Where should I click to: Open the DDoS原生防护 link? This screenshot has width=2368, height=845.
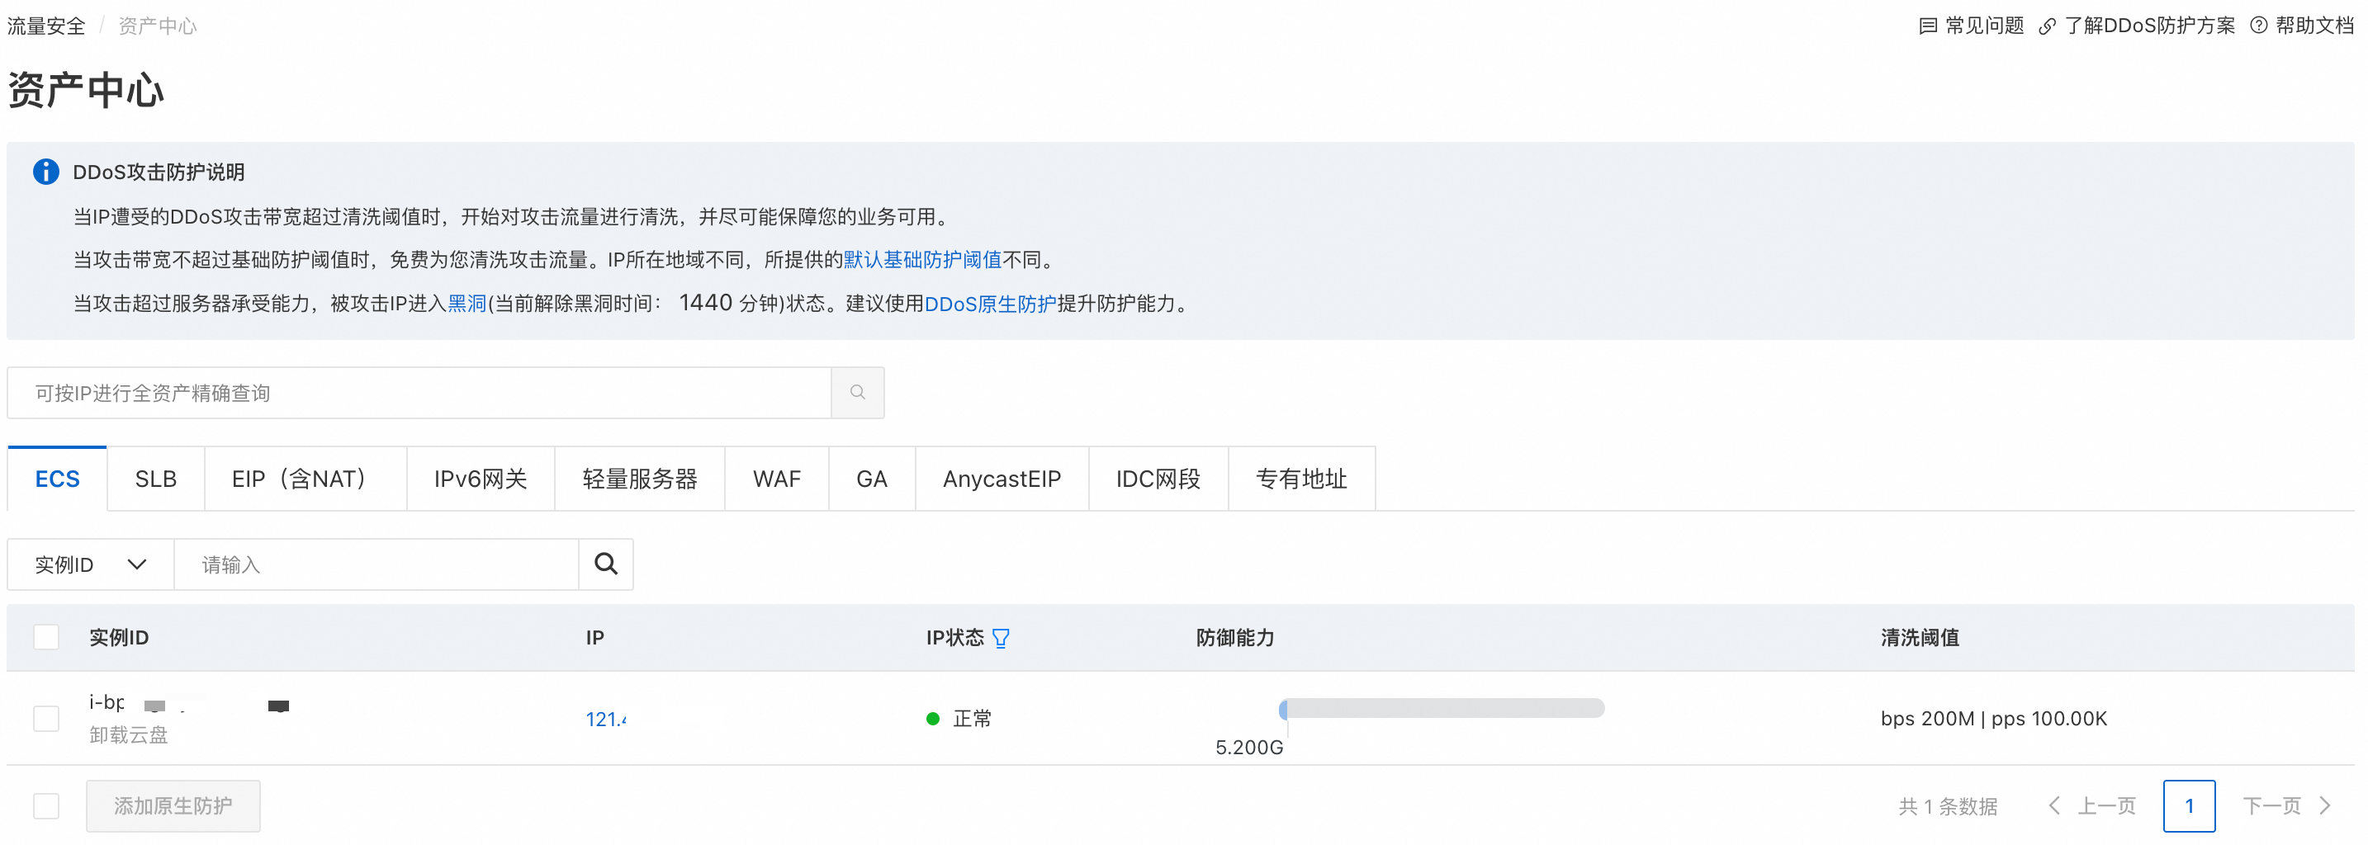(990, 303)
